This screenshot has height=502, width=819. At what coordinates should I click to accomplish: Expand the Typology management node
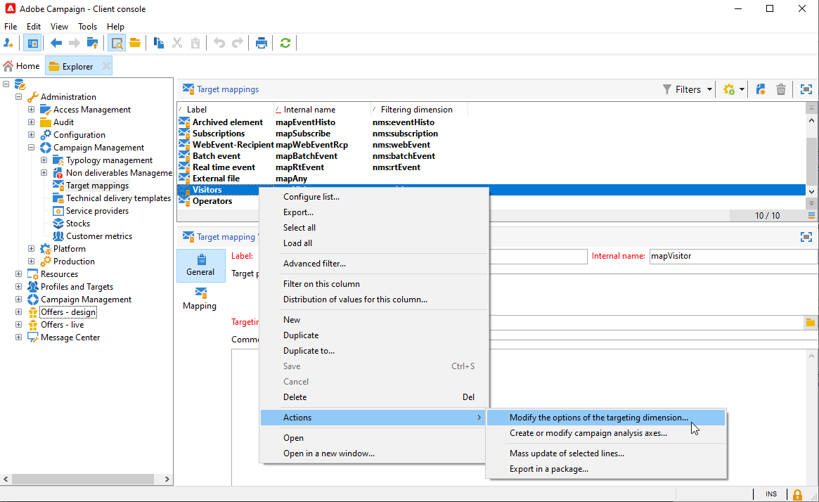tap(44, 160)
